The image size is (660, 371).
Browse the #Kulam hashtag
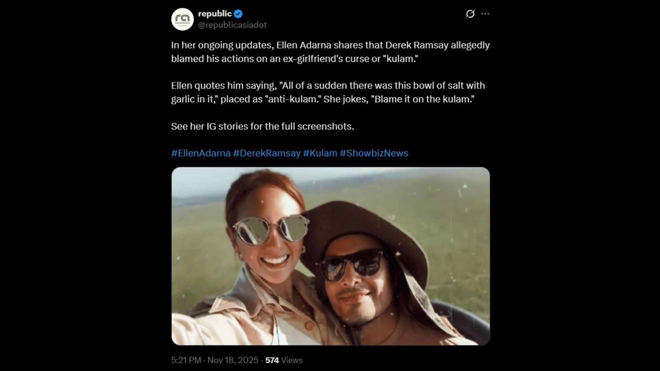(x=320, y=153)
